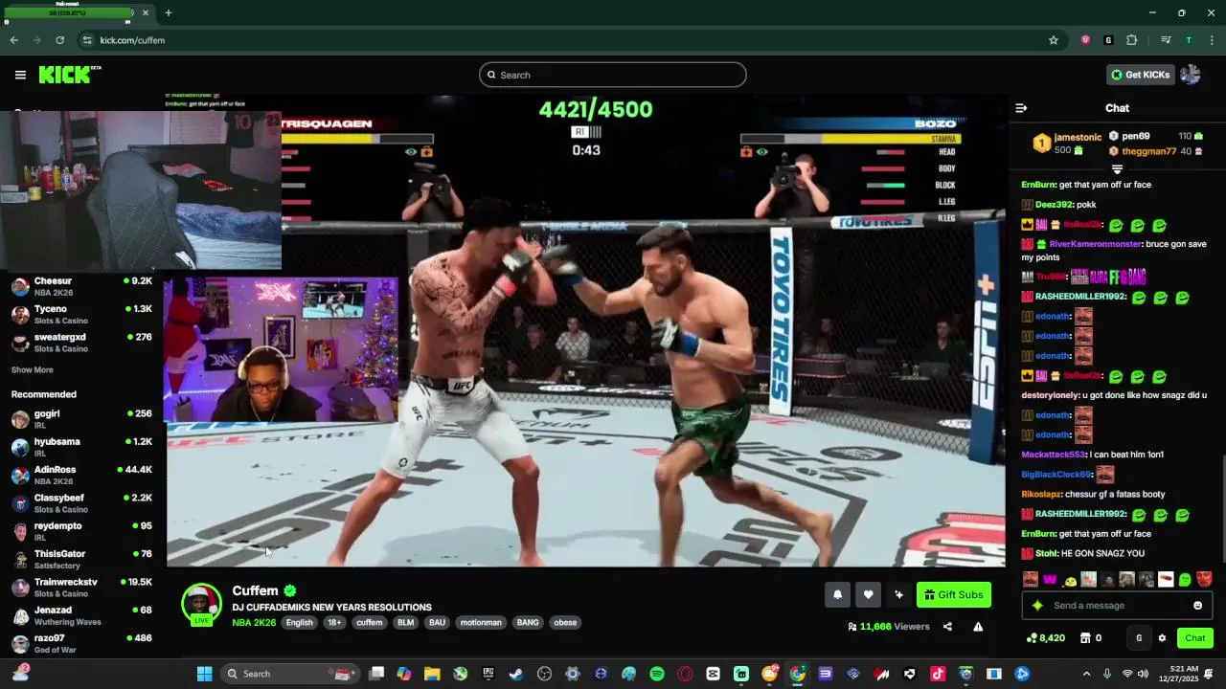The height and width of the screenshot is (689, 1226).
Task: Open the user profile avatar menu
Action: pyautogui.click(x=1191, y=75)
